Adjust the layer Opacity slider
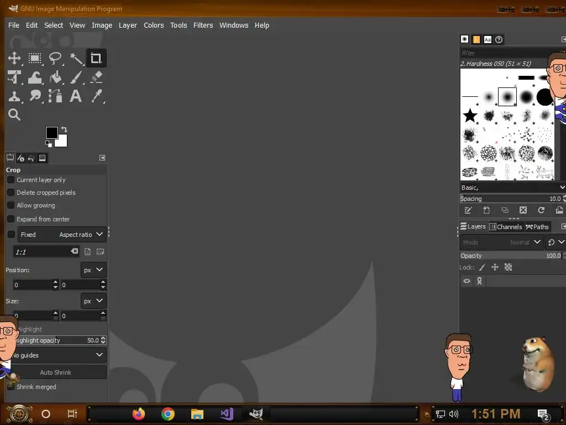This screenshot has width=566, height=425. (511, 256)
